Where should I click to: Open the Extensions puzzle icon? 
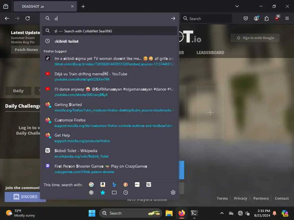[266, 18]
